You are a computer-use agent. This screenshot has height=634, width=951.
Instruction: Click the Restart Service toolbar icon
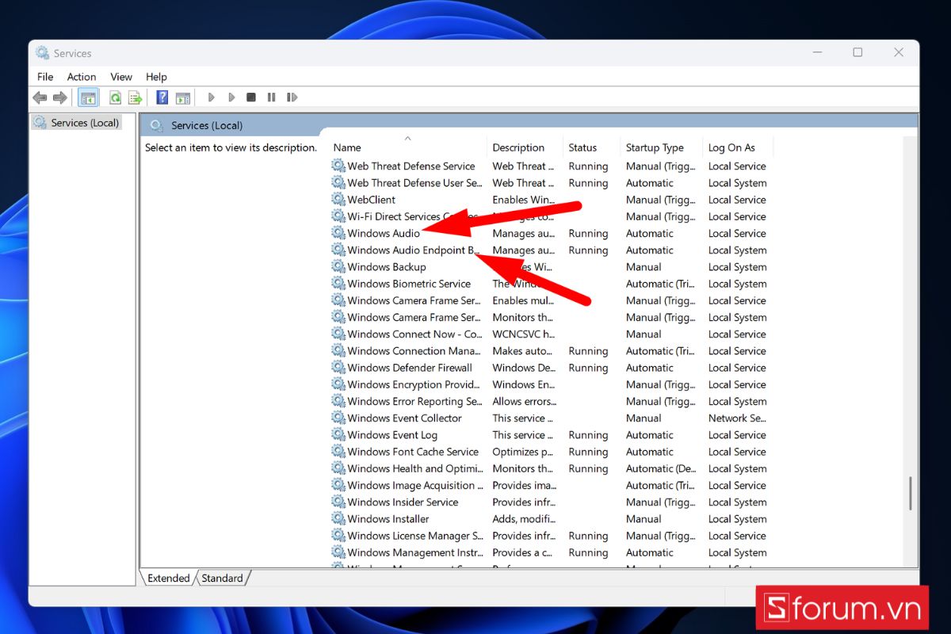click(292, 97)
